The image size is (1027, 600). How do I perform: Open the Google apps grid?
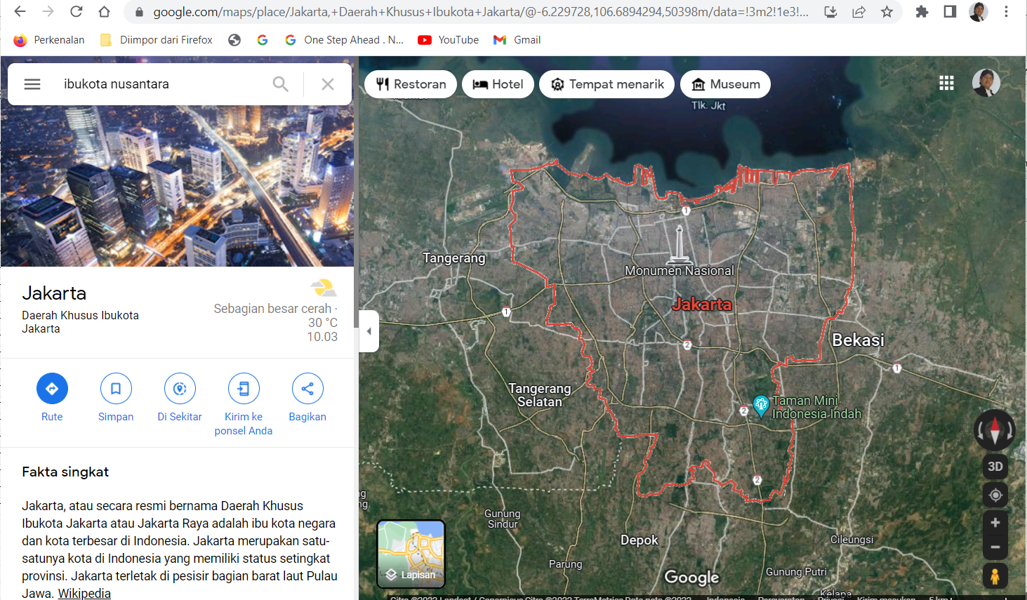click(x=946, y=84)
